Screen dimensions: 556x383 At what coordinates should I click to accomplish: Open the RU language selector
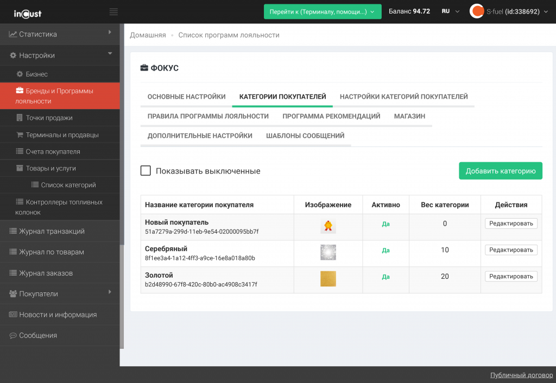coord(450,11)
